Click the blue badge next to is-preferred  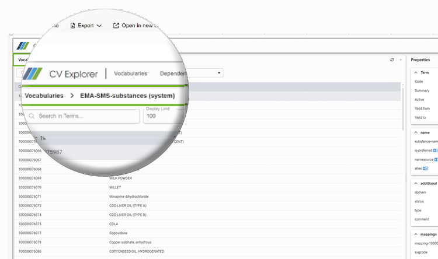point(436,150)
